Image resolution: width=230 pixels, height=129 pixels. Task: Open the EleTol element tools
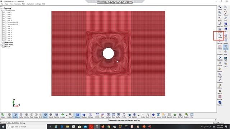226,47
